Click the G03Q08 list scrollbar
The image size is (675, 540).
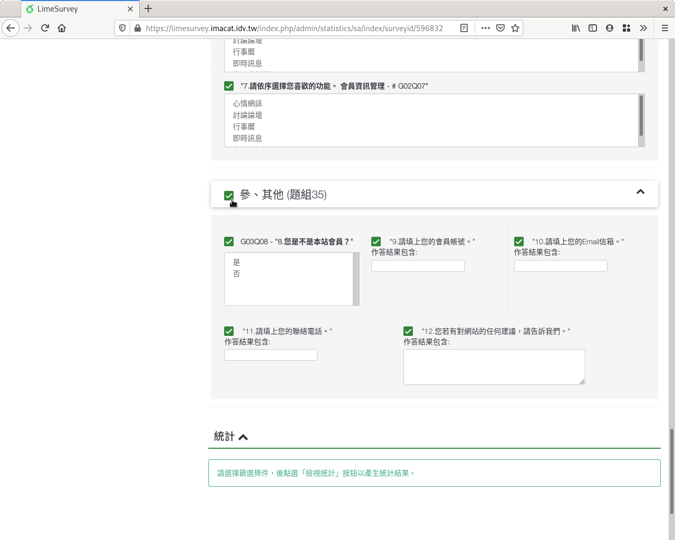point(356,279)
